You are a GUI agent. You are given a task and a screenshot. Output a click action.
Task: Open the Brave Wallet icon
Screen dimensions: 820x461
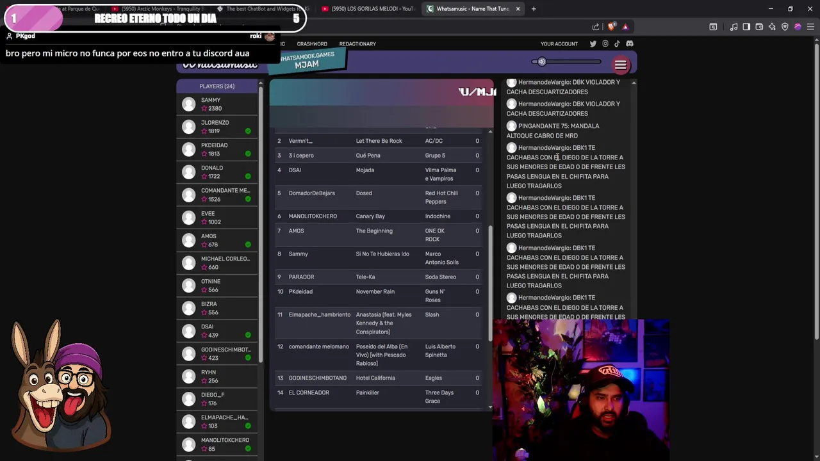click(759, 27)
